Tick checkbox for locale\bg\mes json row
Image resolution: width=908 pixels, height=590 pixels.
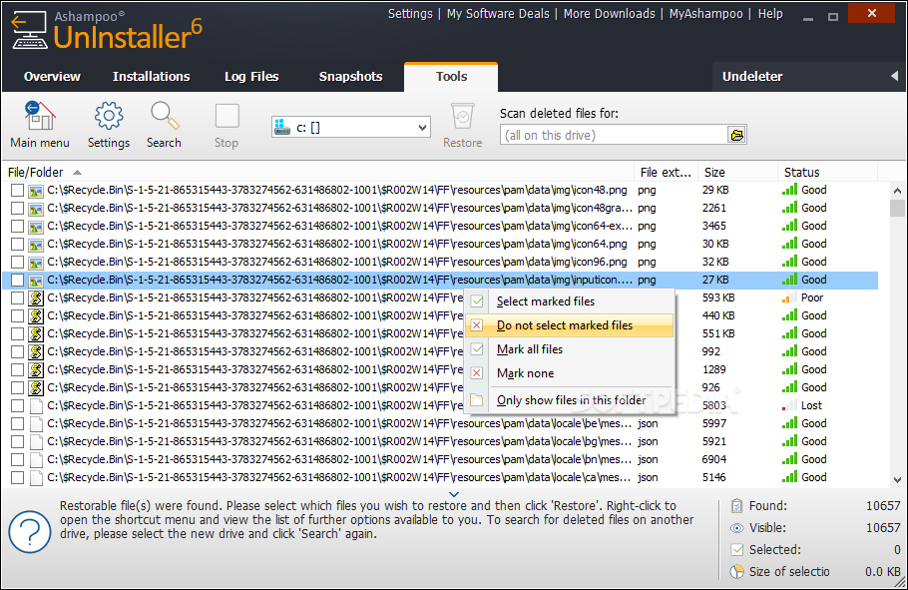(17, 441)
